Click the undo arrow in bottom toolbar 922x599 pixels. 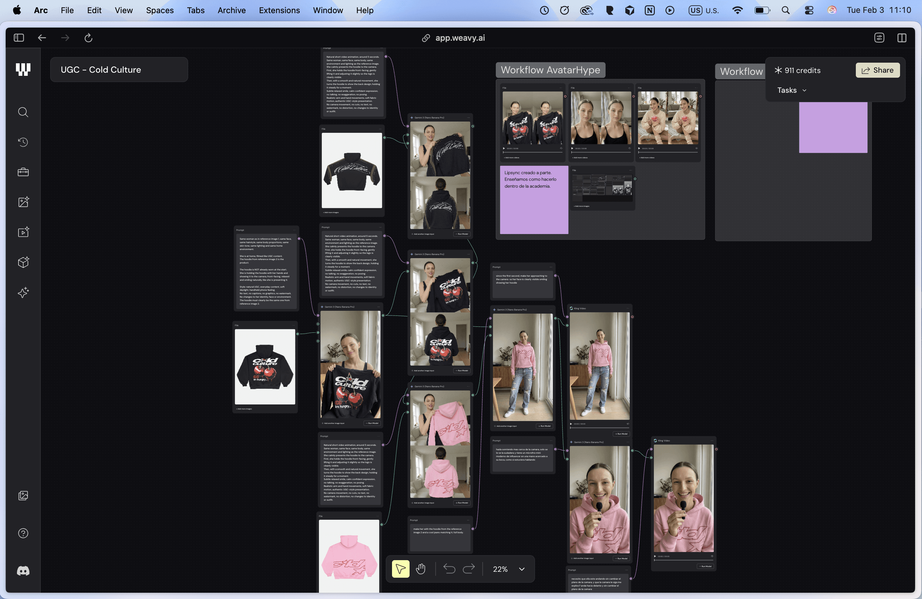[x=449, y=569]
